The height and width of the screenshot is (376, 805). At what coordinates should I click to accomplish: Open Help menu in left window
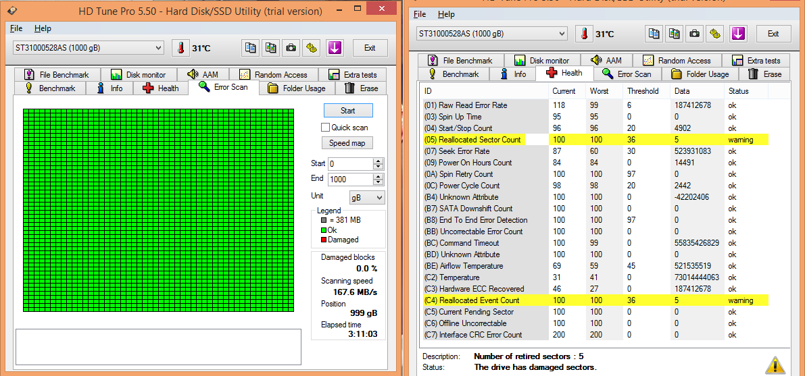click(x=43, y=28)
